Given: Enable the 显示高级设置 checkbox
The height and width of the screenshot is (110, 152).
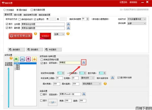Looking at the screenshot, I should (x=32, y=10).
